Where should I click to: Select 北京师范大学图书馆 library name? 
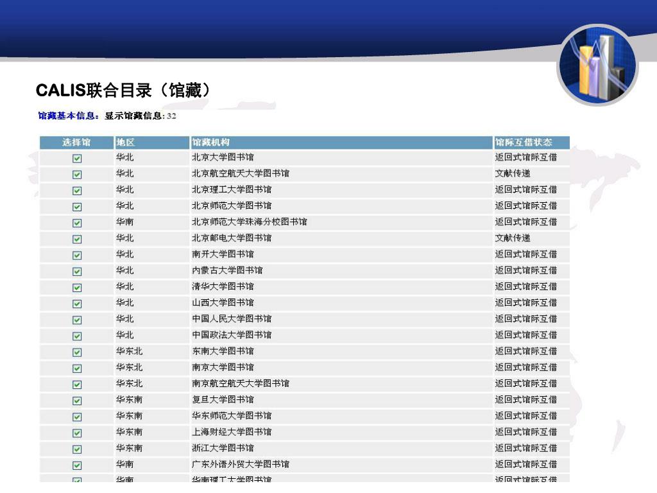pos(232,206)
